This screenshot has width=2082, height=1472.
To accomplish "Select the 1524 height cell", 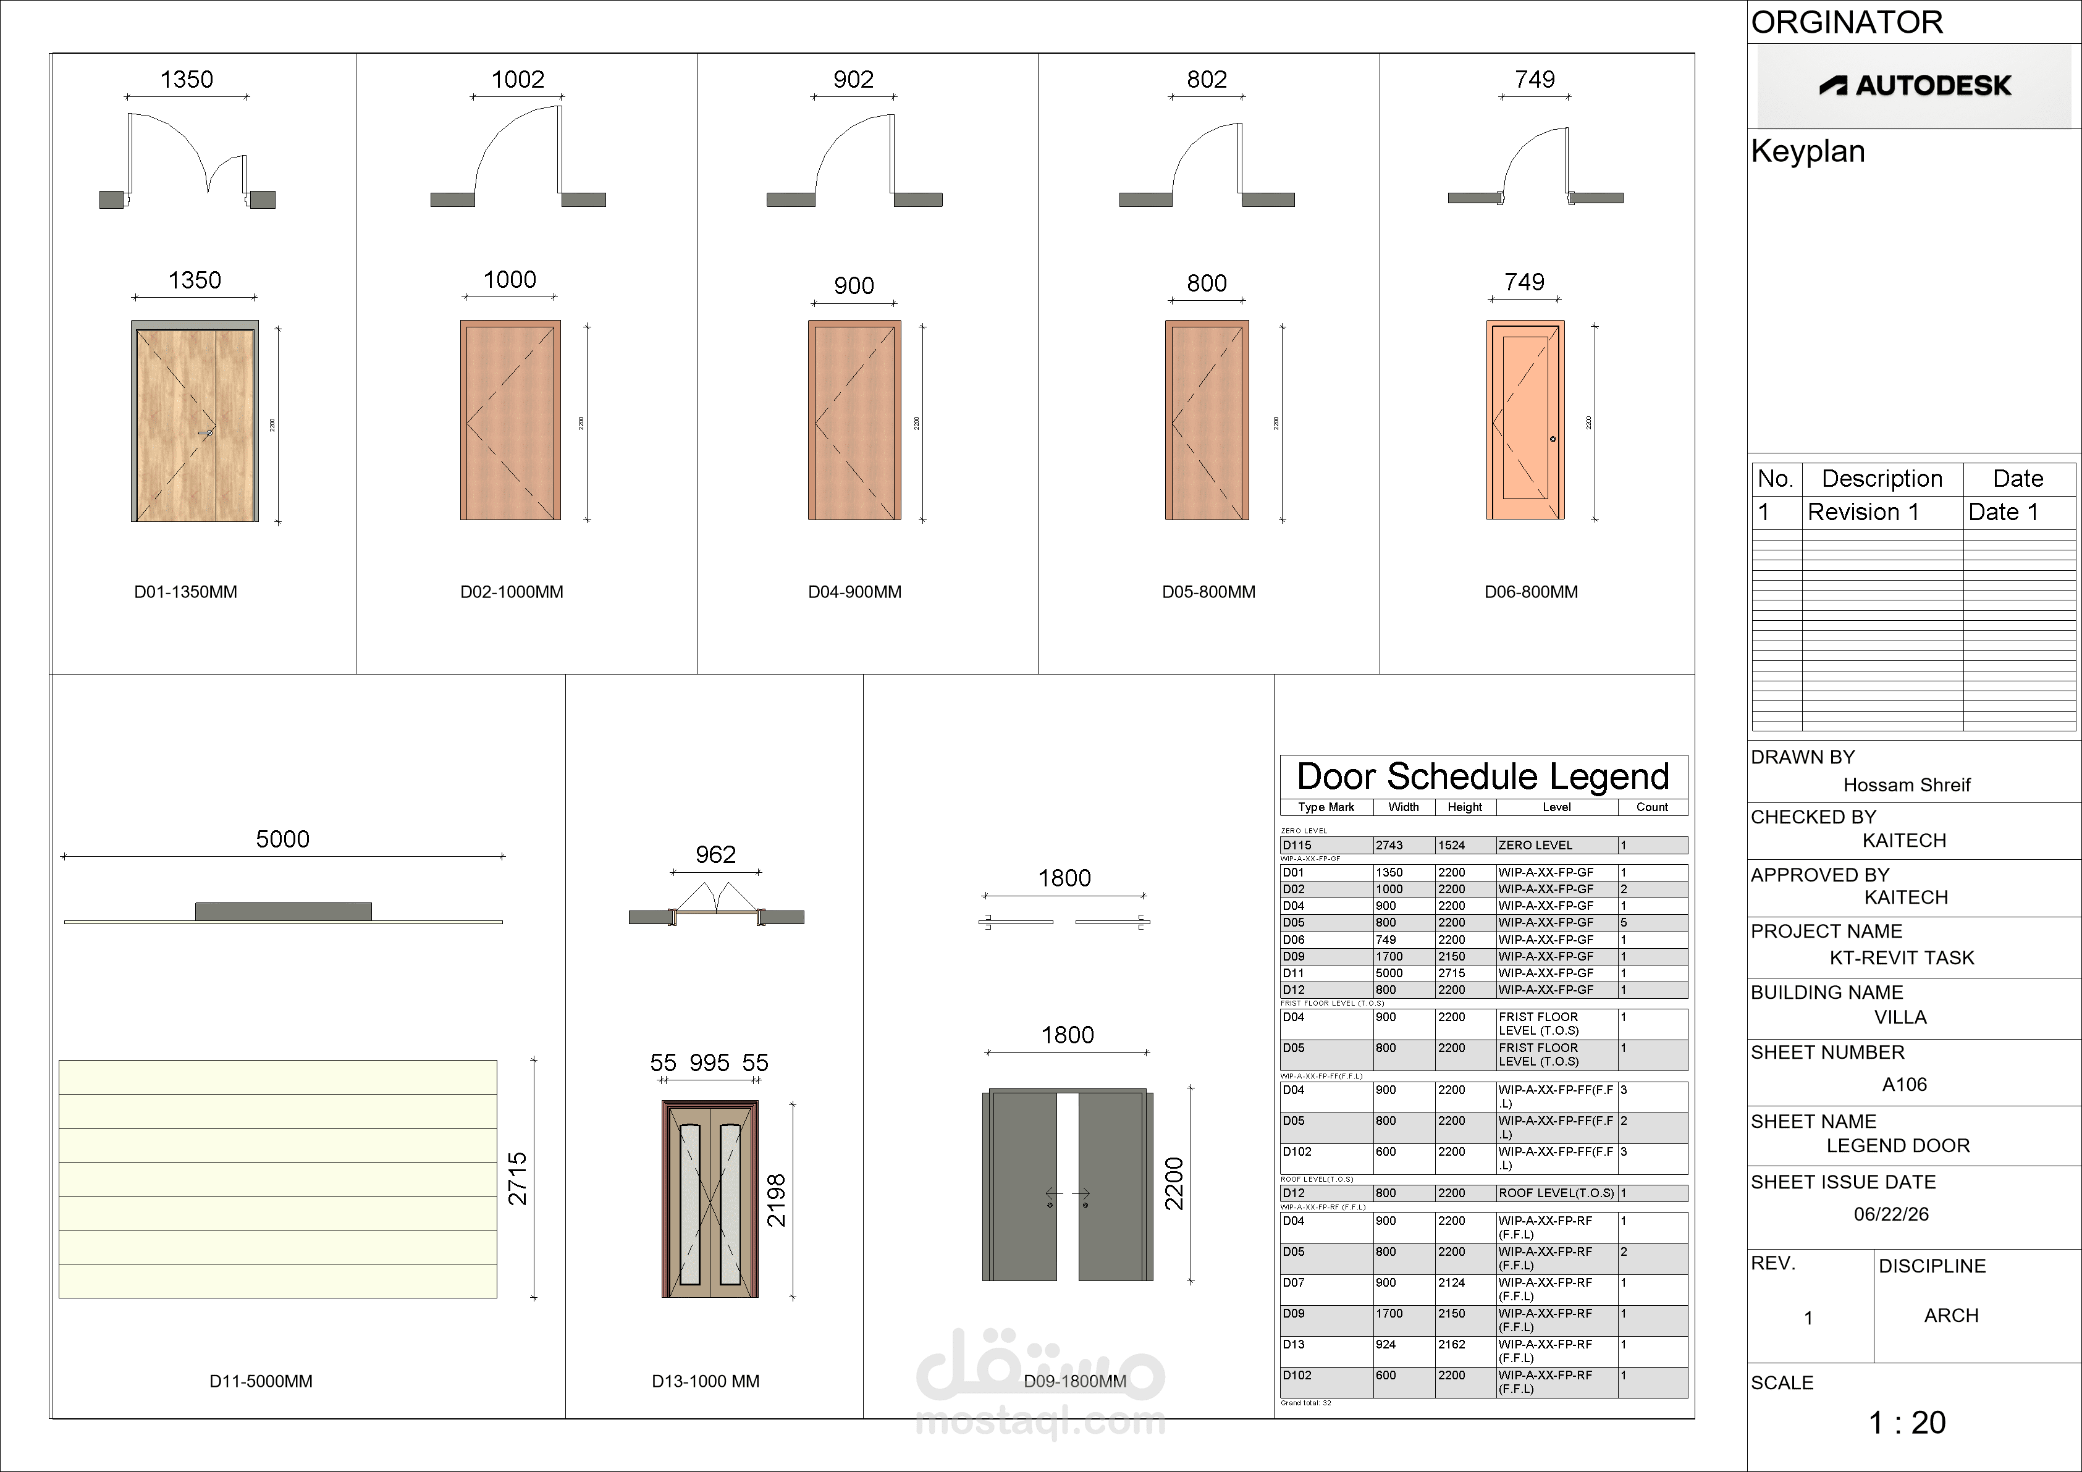I will (x=1465, y=845).
